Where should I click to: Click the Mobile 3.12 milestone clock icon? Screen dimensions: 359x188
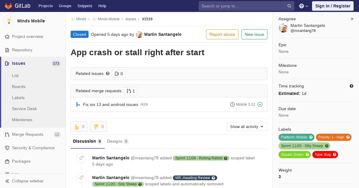(232, 104)
